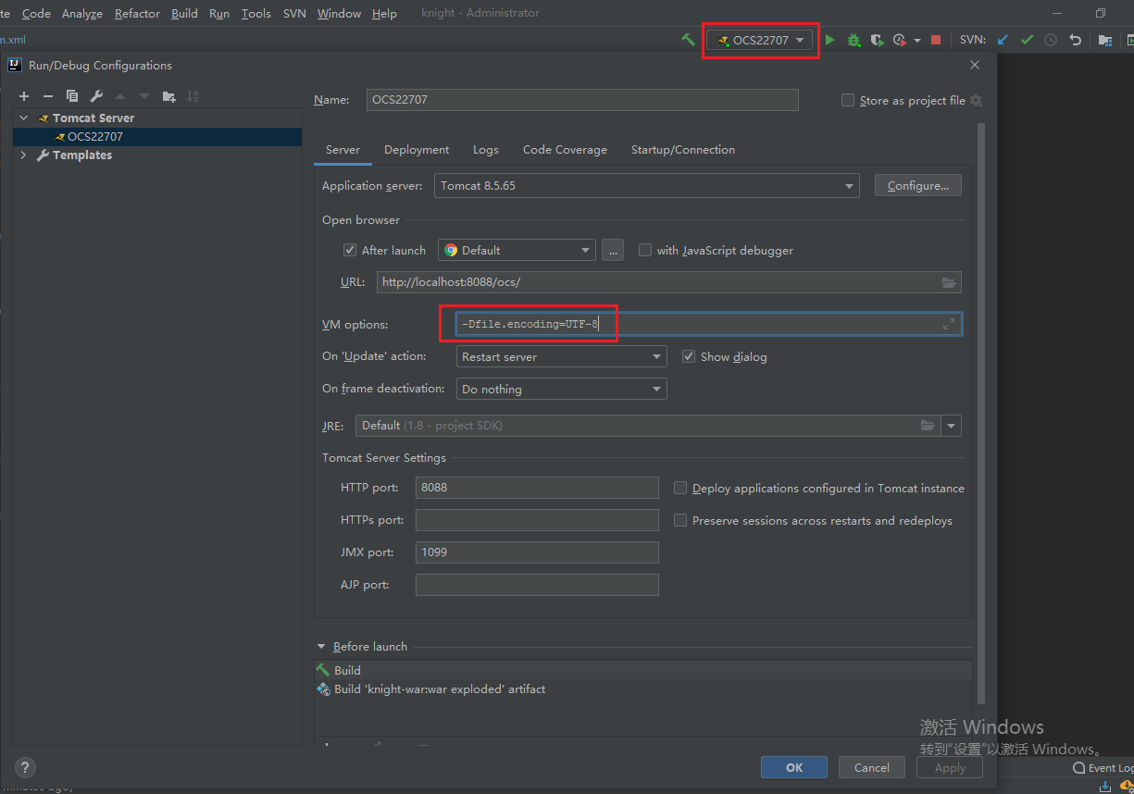Image resolution: width=1134 pixels, height=794 pixels.
Task: Click into the Name field
Action: pos(581,100)
